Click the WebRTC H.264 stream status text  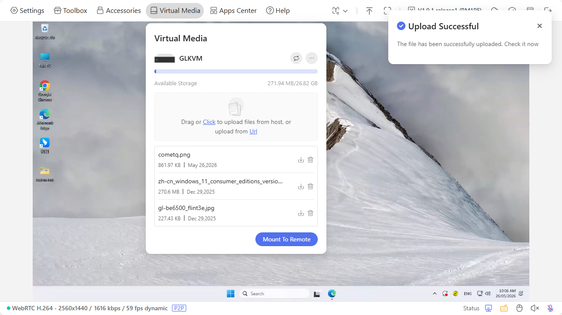90,308
